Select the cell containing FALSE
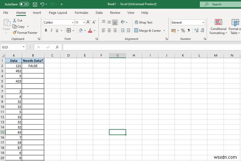This screenshot has width=241, height=161. tap(33, 66)
